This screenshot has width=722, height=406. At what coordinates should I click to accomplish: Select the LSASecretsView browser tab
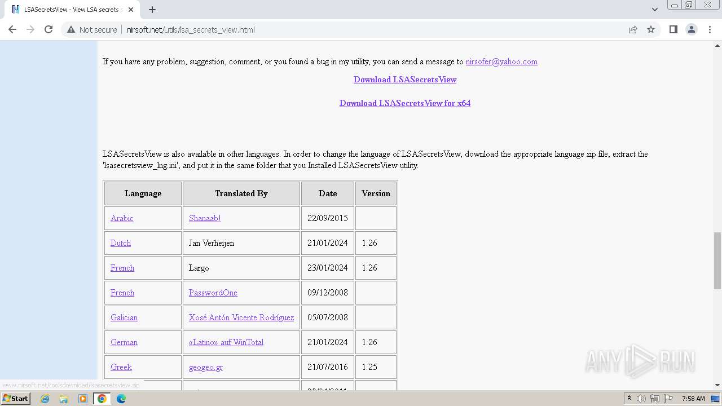(71, 10)
